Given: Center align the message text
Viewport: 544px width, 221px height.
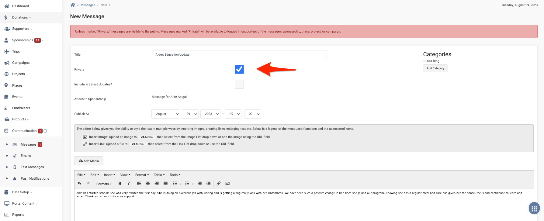Looking at the screenshot, I should click(148, 184).
